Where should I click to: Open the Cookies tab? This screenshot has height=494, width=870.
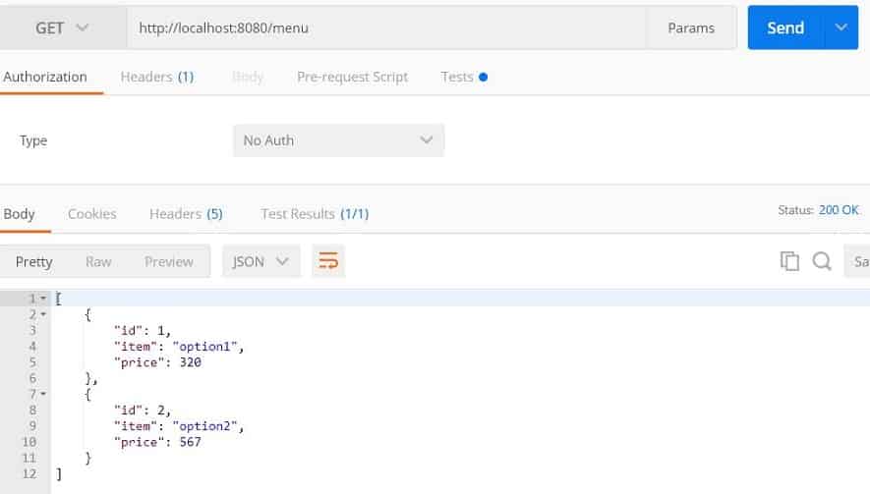pos(92,214)
